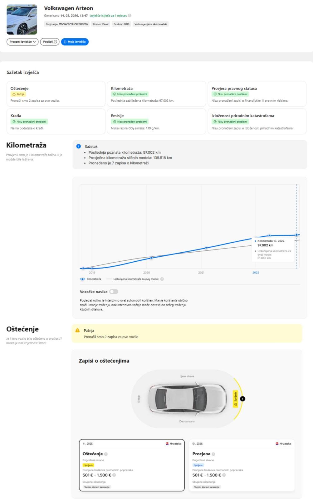The image size is (313, 499).
Task: Click the 2021 mileage data point
Action: pyautogui.click(x=206, y=248)
